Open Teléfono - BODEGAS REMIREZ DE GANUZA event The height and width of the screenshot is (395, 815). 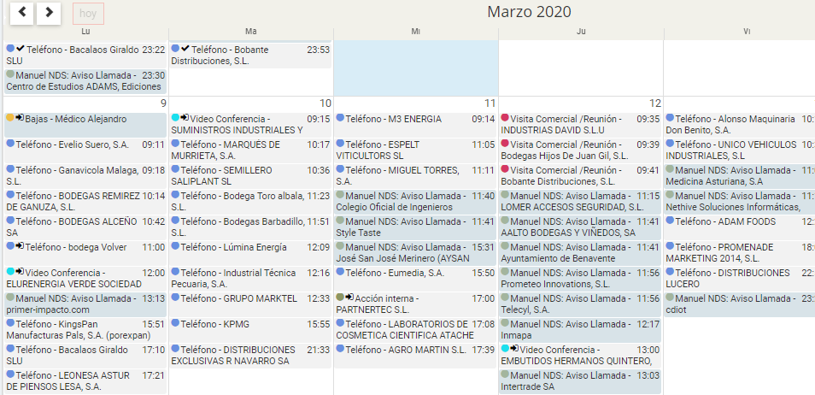[85, 202]
